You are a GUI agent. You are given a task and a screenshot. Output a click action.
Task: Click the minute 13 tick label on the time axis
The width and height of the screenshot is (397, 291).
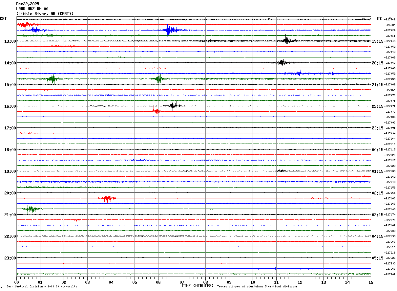(324, 282)
